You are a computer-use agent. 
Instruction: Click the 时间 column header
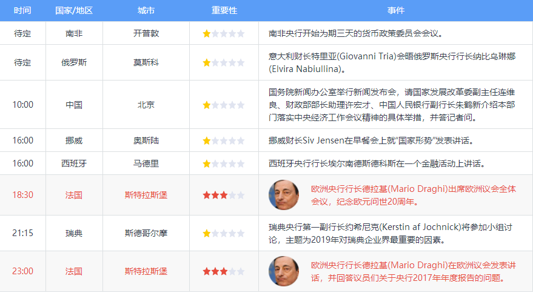click(22, 10)
